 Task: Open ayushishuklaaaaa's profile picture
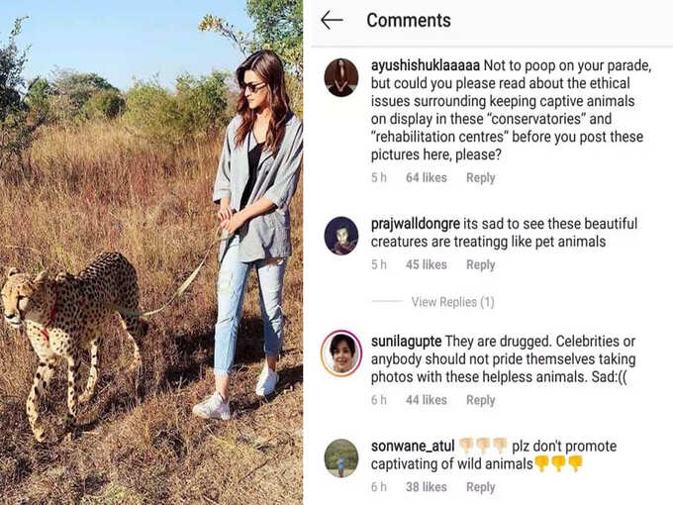341,77
